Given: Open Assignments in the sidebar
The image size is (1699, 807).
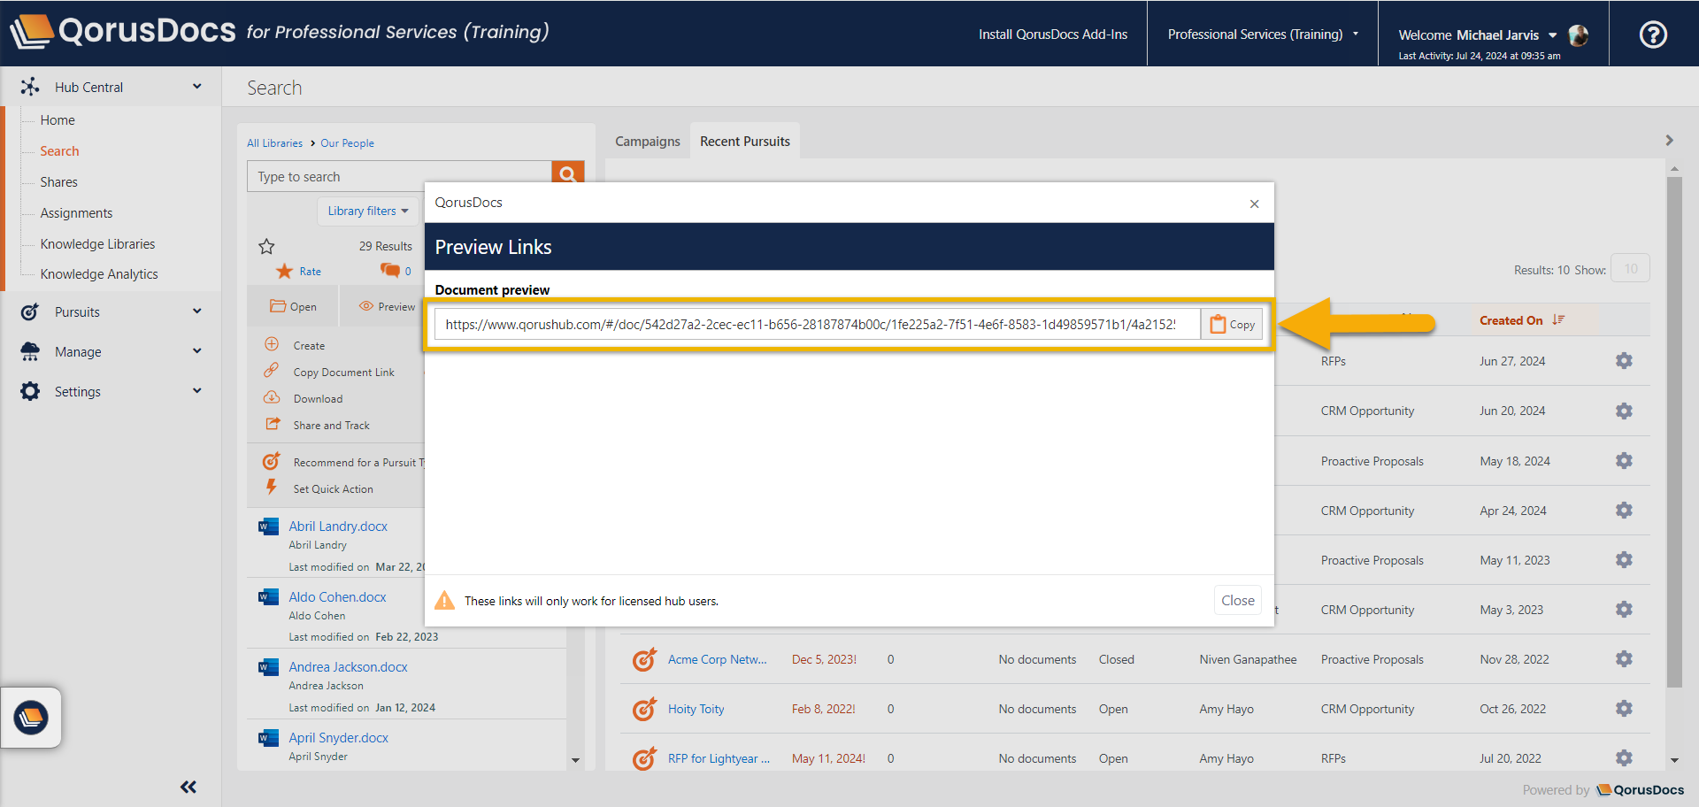Looking at the screenshot, I should [76, 213].
